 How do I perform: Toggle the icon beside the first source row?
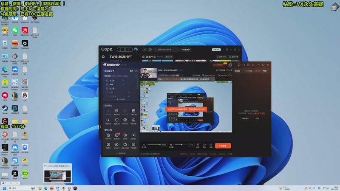coord(123,80)
